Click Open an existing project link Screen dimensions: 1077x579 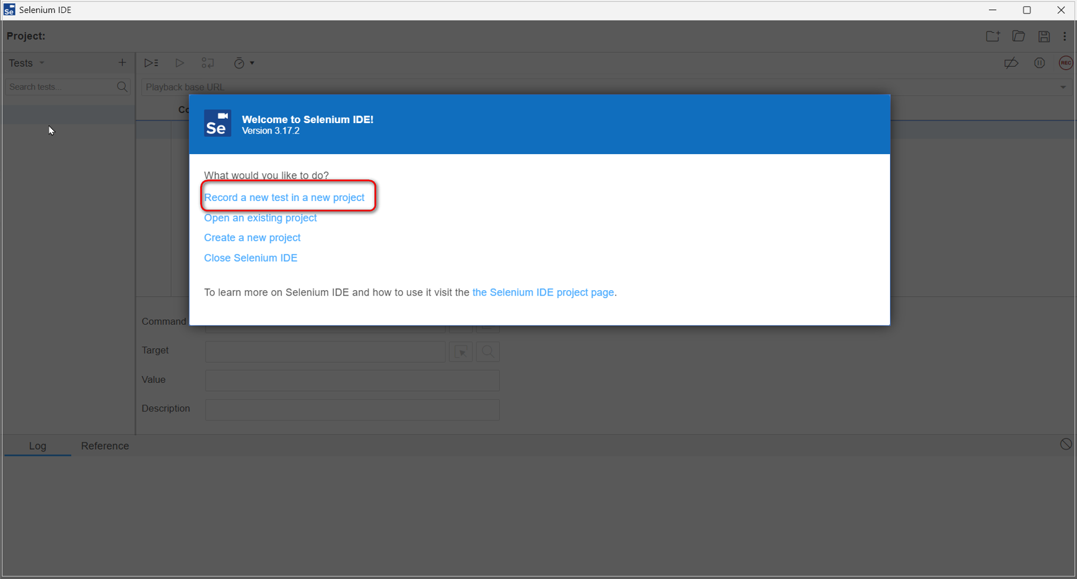click(260, 218)
